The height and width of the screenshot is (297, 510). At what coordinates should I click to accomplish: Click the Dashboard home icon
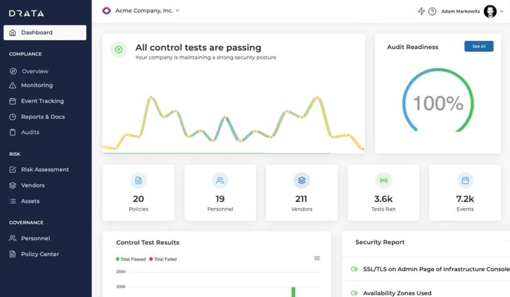point(12,32)
